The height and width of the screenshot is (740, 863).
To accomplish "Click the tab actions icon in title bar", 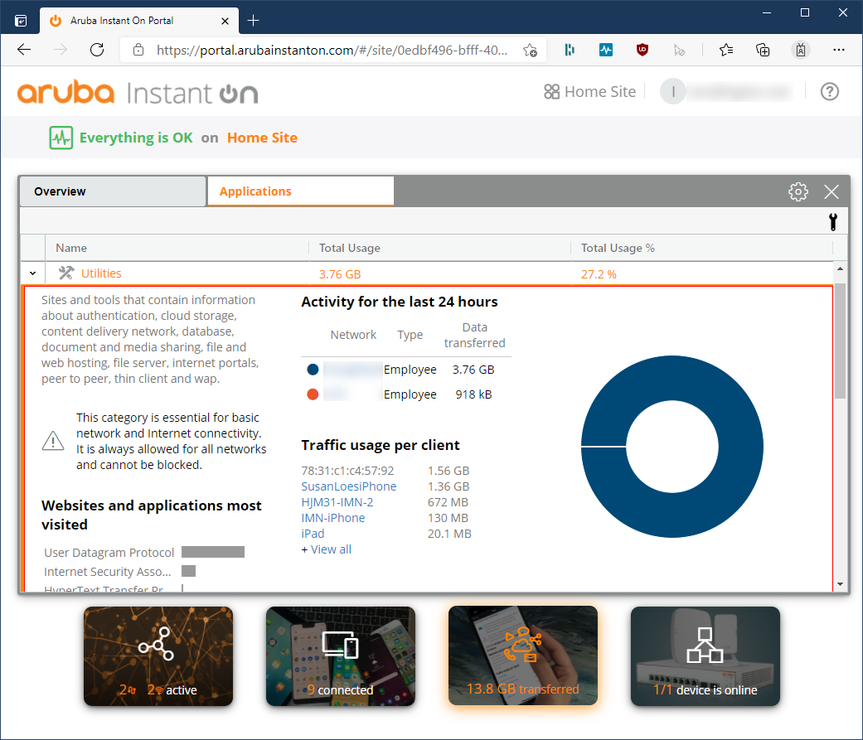I will tap(21, 21).
